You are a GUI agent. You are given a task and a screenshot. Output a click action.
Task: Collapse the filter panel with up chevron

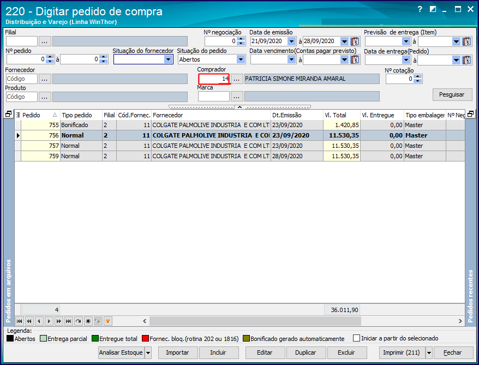pos(240,107)
